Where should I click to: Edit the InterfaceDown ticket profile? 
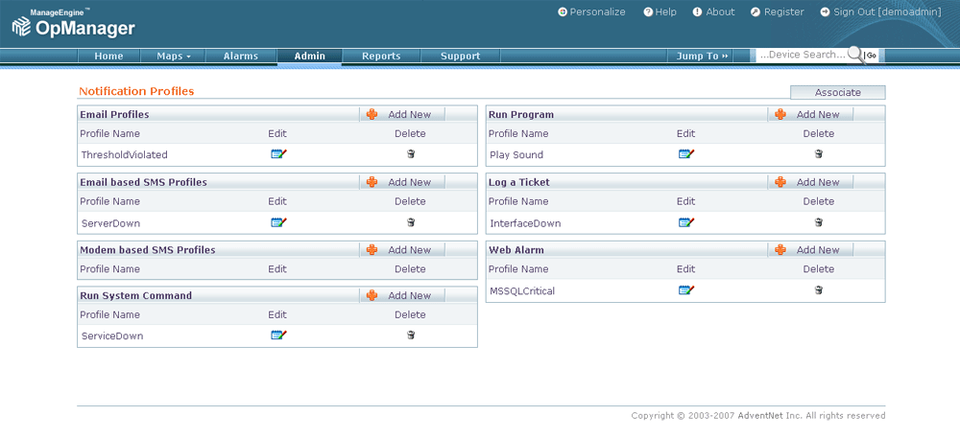pyautogui.click(x=686, y=222)
